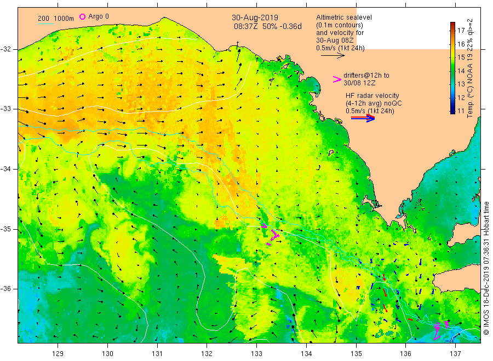
Task: Click the 'Argo 0' label
Action: 99,16
